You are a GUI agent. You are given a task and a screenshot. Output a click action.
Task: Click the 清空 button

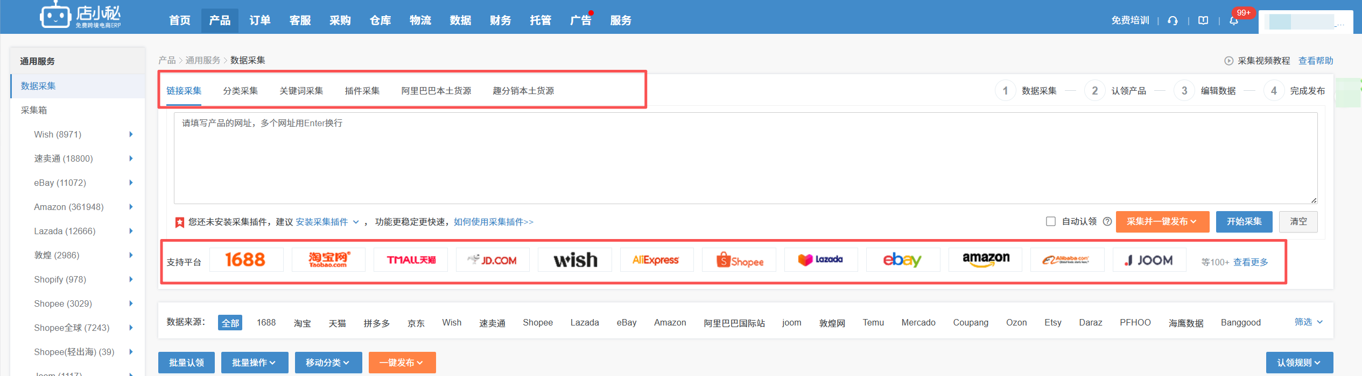(x=1298, y=222)
